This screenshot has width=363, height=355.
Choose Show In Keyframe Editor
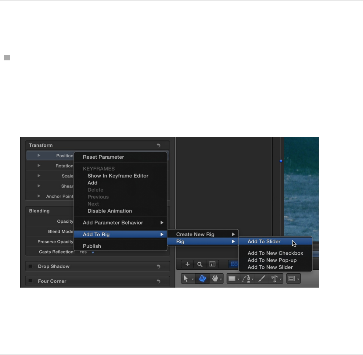[120, 176]
